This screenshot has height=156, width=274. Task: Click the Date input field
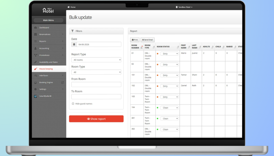(x=99, y=44)
